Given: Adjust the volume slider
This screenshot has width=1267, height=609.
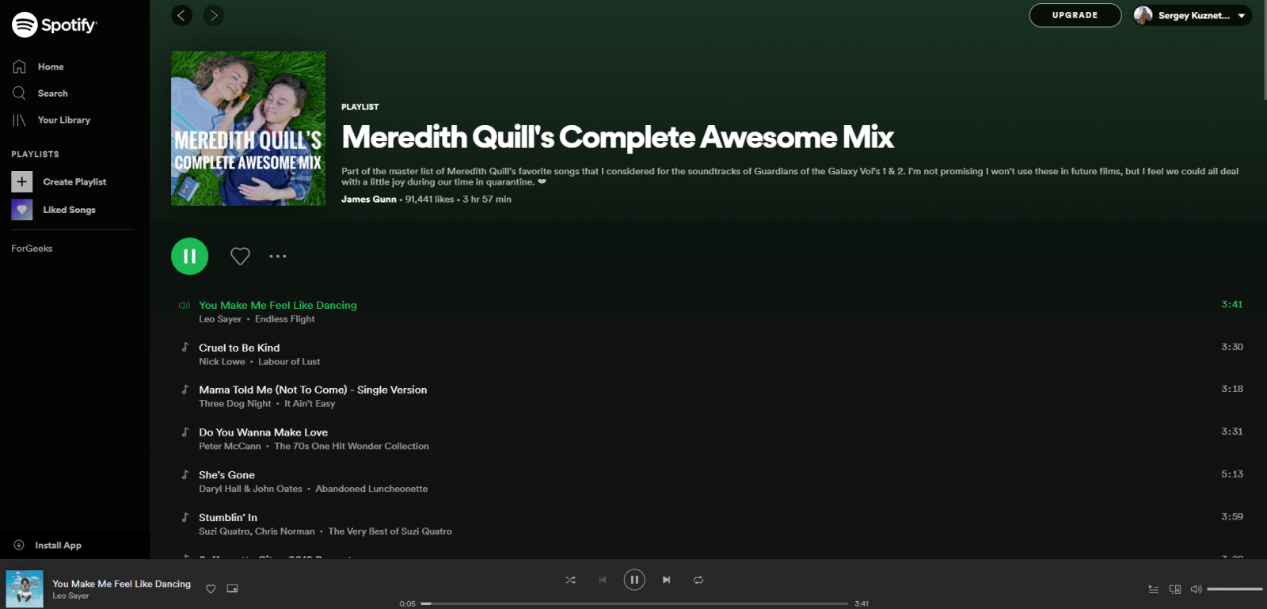Looking at the screenshot, I should tap(1235, 589).
